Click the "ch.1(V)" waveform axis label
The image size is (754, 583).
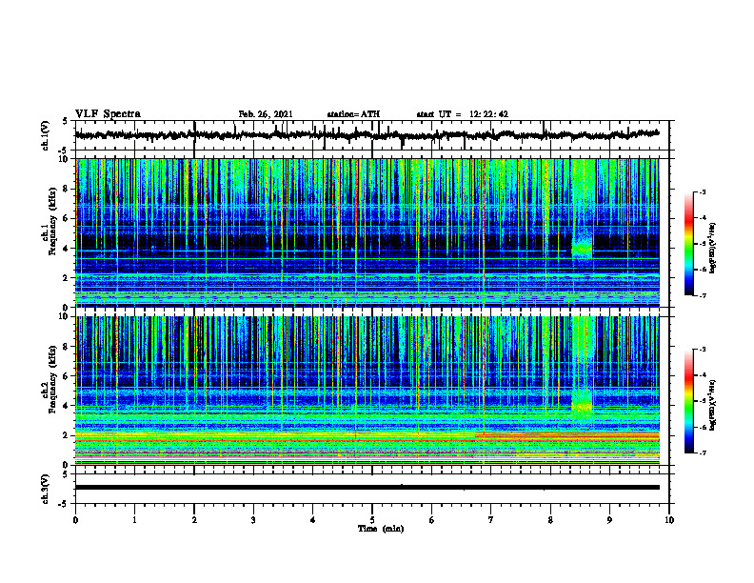tap(46, 135)
